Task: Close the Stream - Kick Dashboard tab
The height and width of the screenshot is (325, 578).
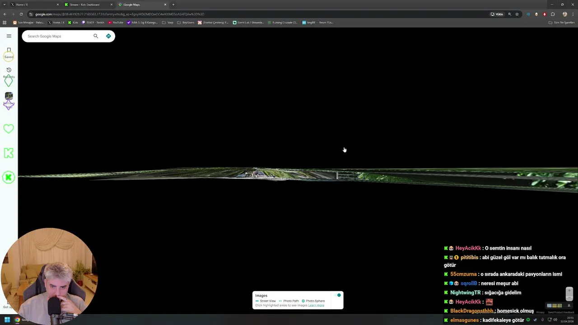Action: pos(112,5)
